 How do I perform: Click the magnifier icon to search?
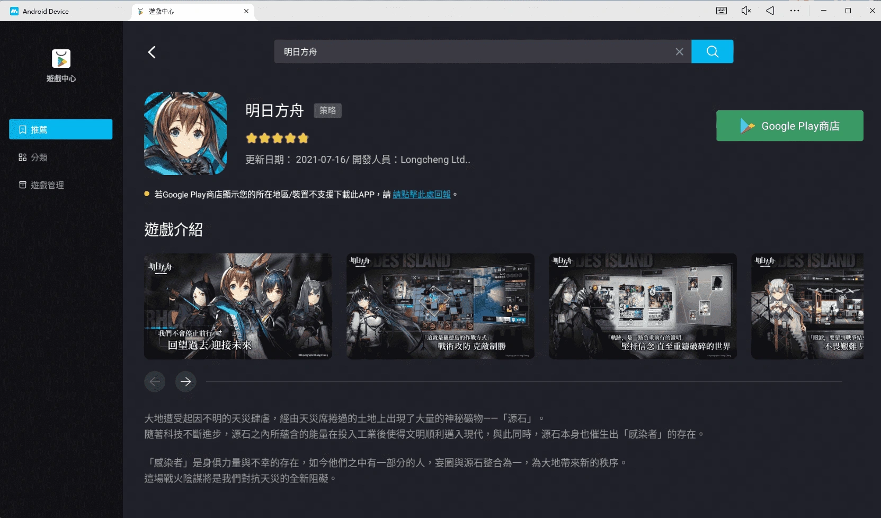[711, 51]
